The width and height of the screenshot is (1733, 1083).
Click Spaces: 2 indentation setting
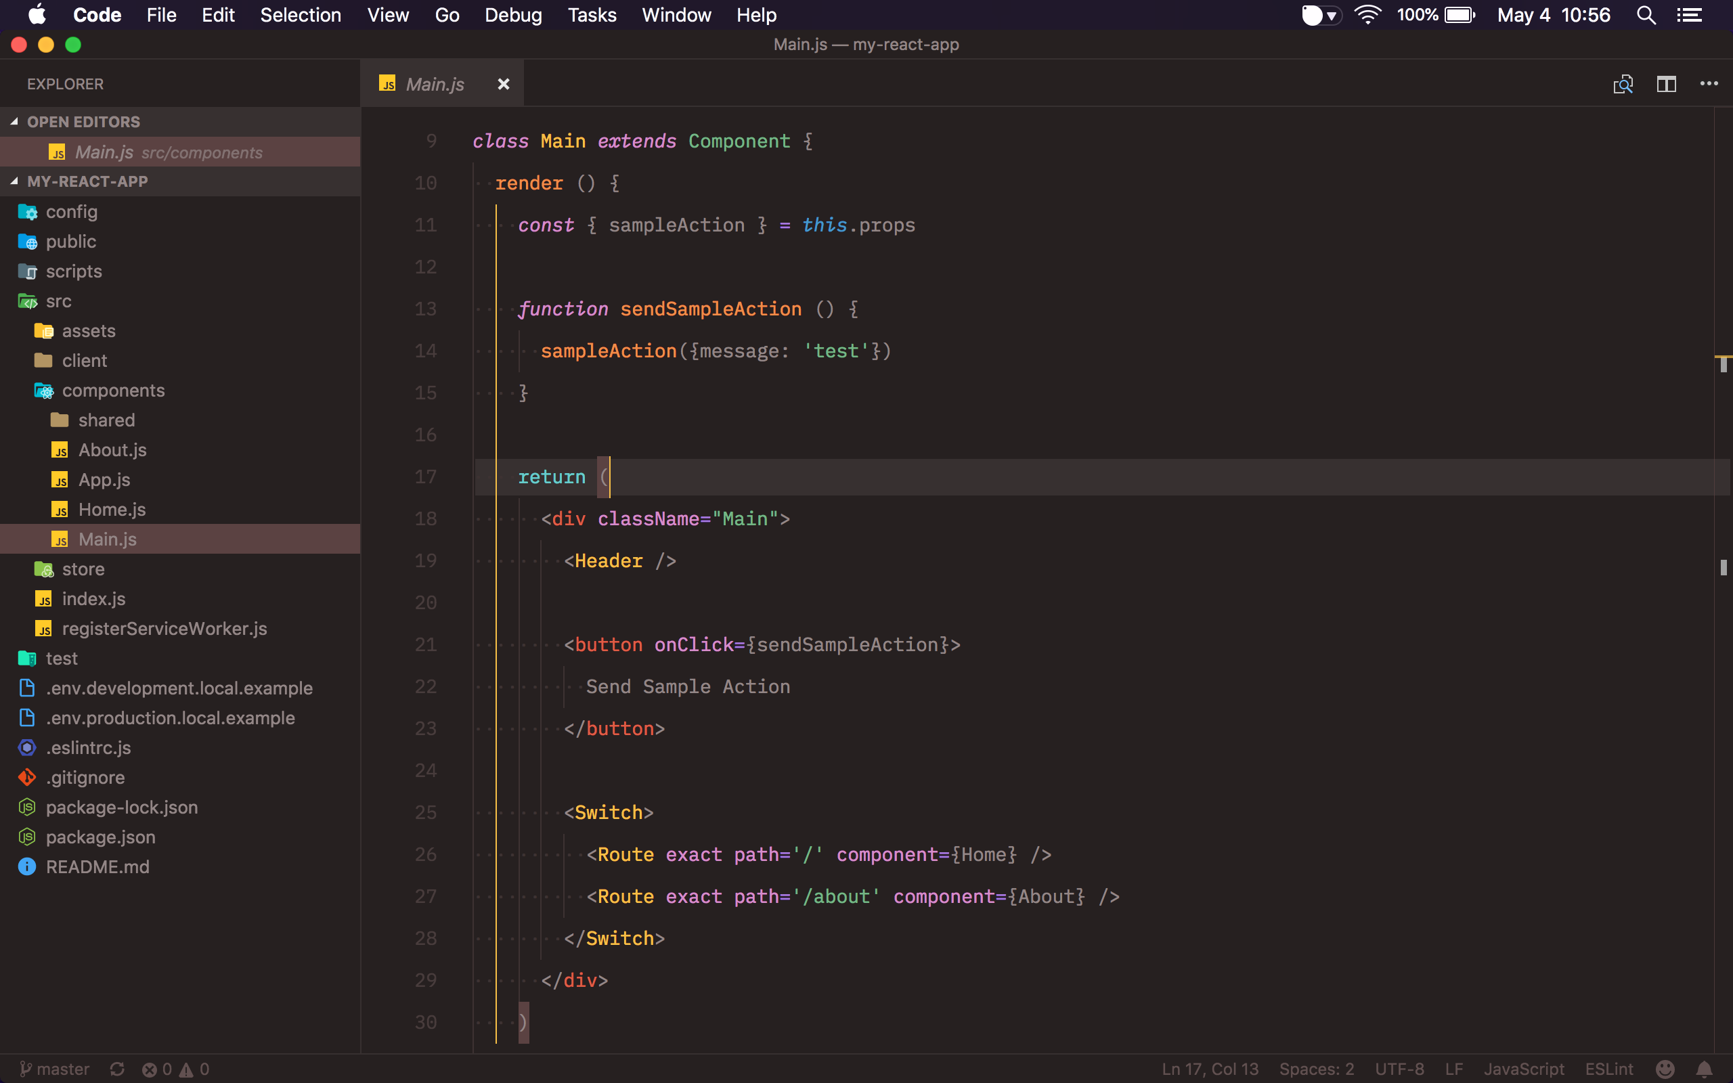click(x=1316, y=1069)
